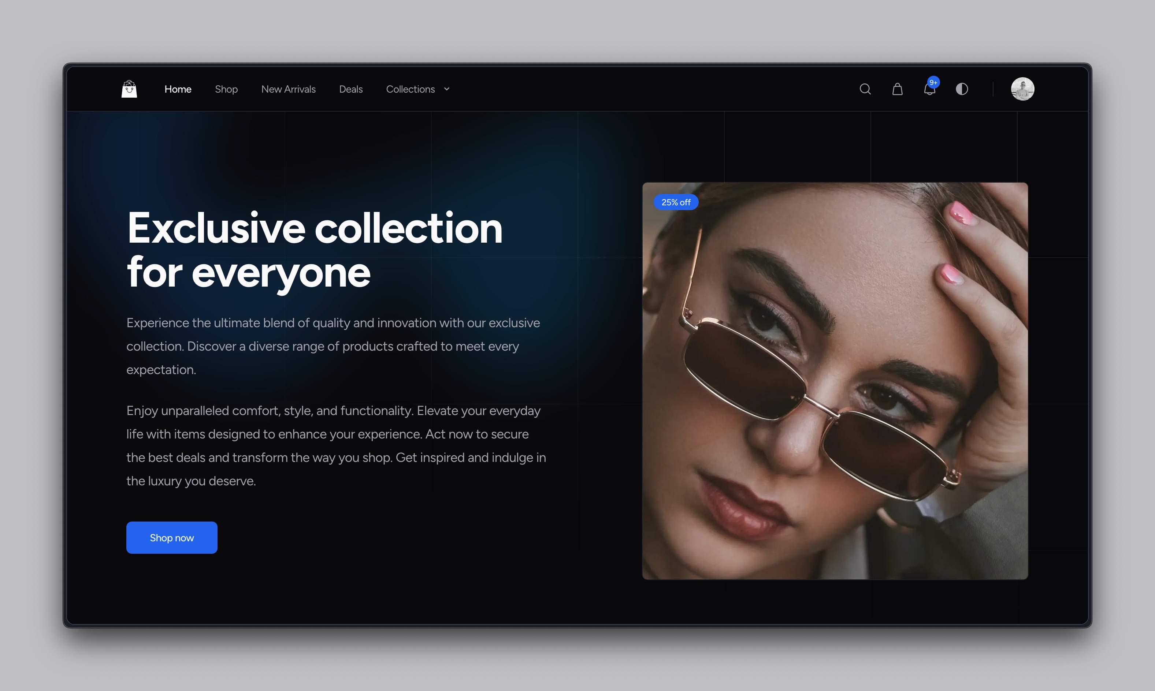The image size is (1155, 691).
Task: Toggle the 25% off discount badge
Action: click(676, 202)
